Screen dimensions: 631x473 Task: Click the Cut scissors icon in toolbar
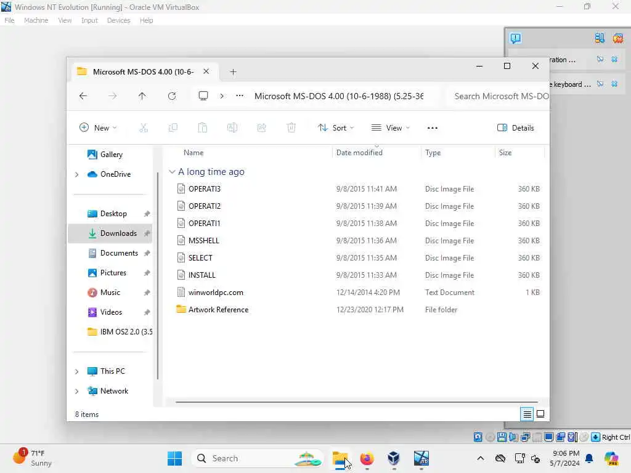[x=143, y=128]
